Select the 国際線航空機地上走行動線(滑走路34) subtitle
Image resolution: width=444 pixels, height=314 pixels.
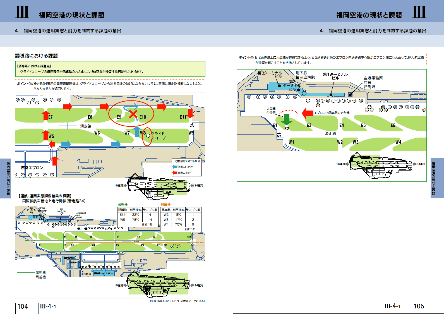[x=54, y=201]
